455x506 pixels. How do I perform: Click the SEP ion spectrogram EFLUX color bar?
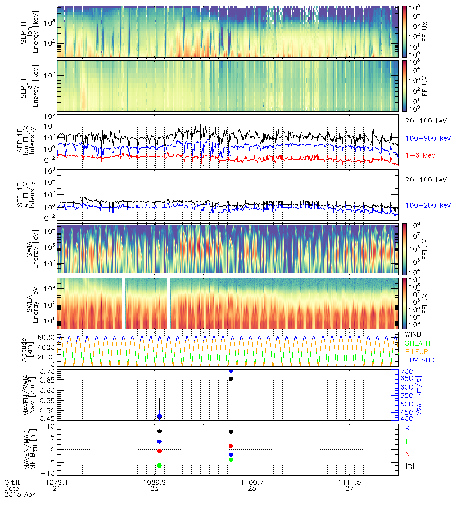pos(404,31)
